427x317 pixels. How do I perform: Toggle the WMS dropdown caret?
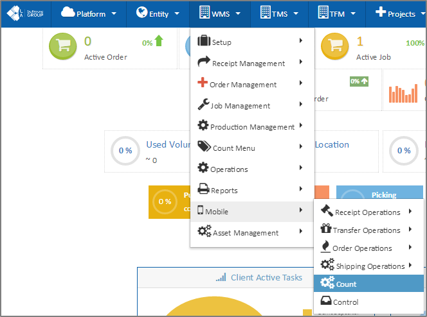point(238,13)
